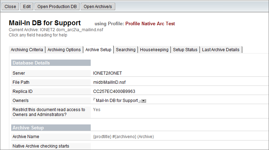This screenshot has height=150, width=269.
Task: Click the CC257EC4000B9963 replica ID
Action: tap(114, 91)
